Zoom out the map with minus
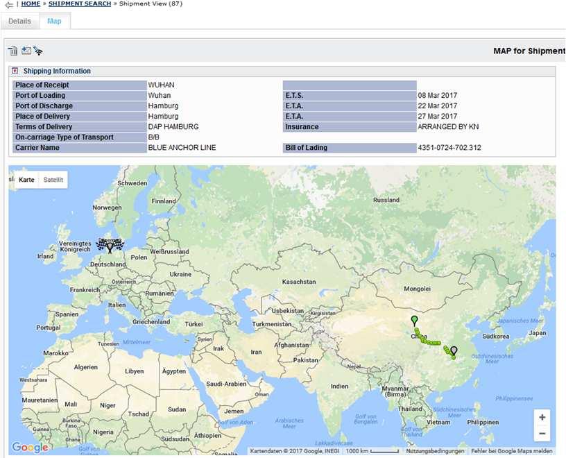 pyautogui.click(x=542, y=434)
